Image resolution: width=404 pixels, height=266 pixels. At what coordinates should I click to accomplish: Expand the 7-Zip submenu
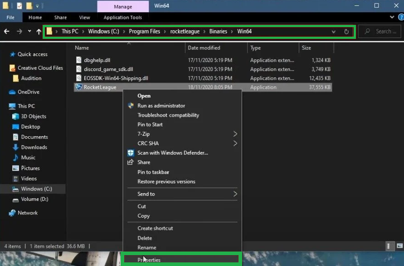[x=235, y=134]
